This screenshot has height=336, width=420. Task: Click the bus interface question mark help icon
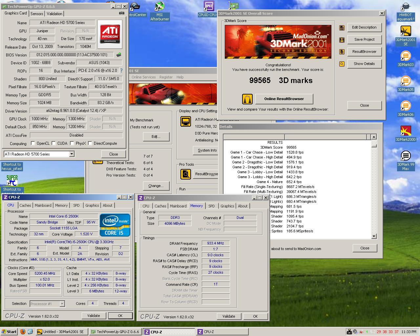[x=121, y=71]
